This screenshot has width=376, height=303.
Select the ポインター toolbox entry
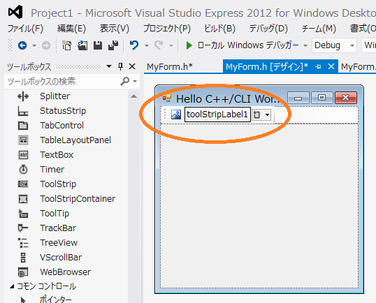(56, 300)
